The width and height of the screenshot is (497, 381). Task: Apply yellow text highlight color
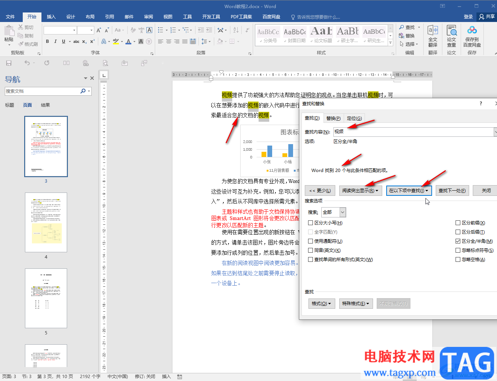pos(116,41)
